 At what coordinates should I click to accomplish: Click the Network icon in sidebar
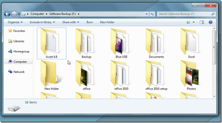point(10,72)
